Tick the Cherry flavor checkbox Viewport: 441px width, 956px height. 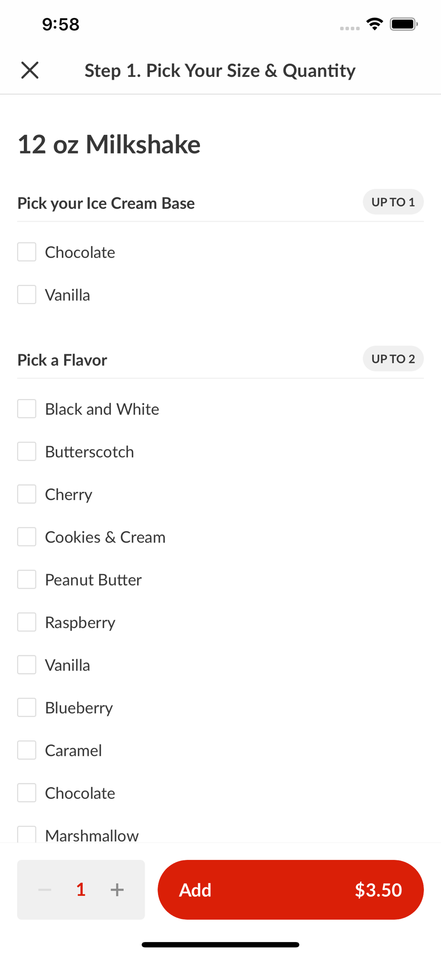point(27,494)
